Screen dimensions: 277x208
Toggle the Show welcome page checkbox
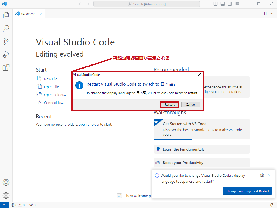coord(119,196)
